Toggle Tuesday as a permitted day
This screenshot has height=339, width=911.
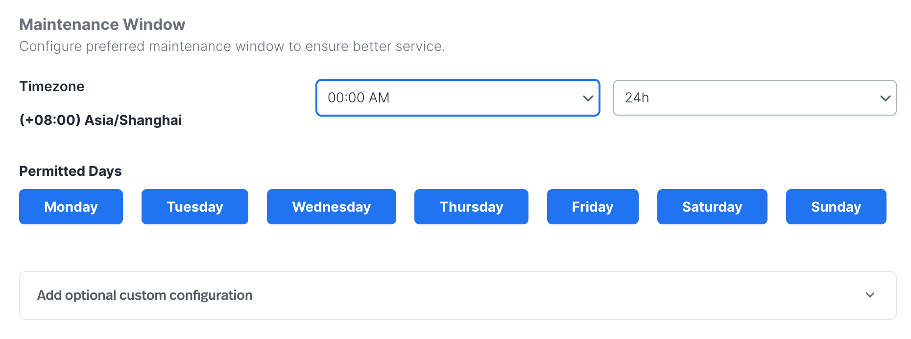click(195, 207)
